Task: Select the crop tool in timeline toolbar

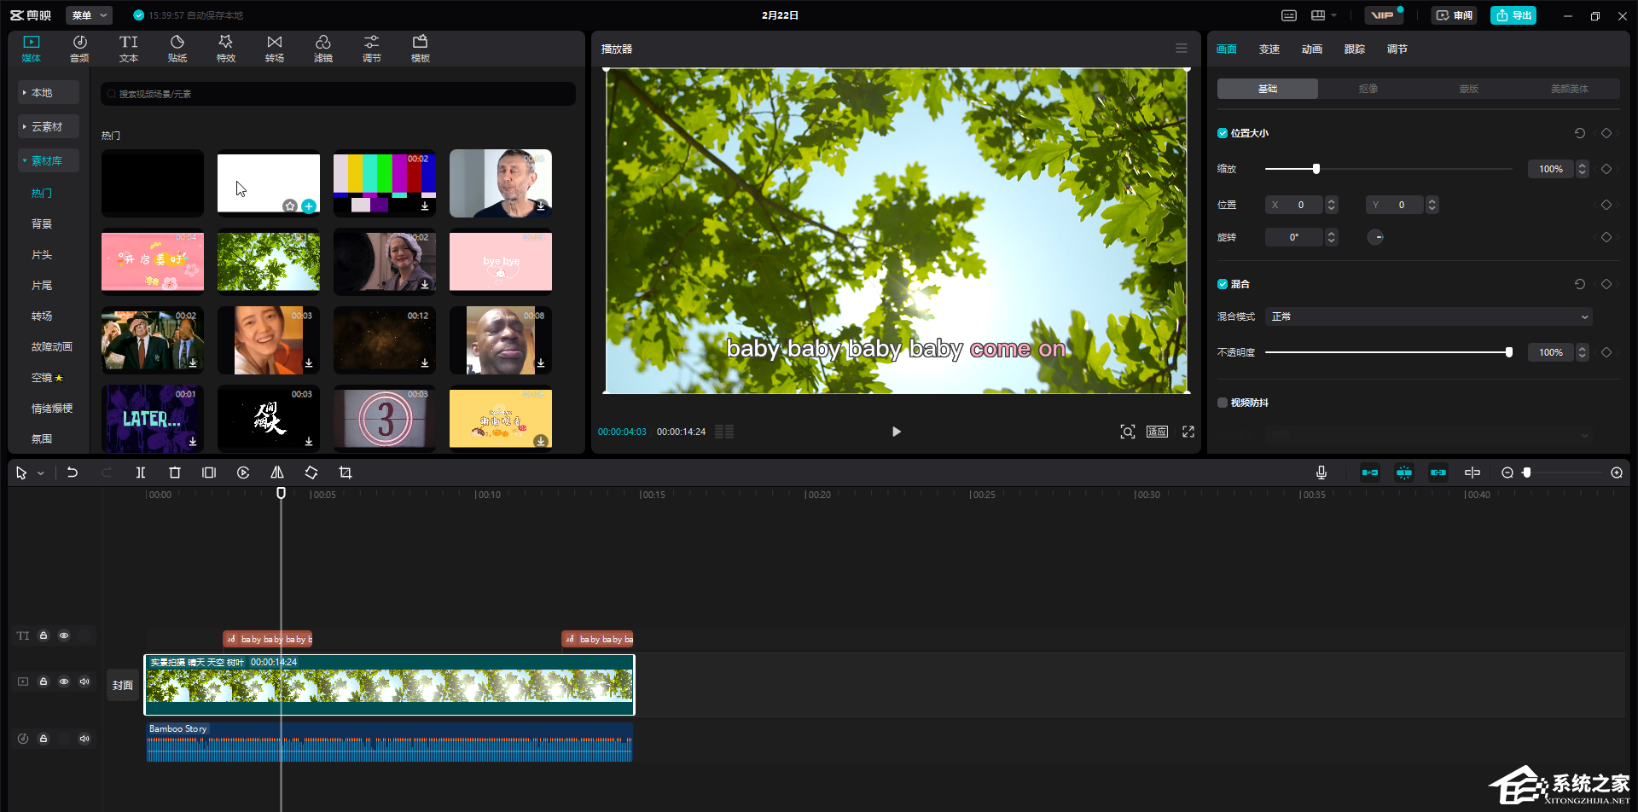Action: click(x=346, y=473)
